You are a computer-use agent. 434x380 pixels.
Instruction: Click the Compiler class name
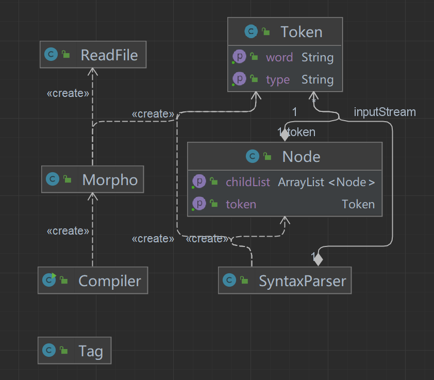[109, 280]
